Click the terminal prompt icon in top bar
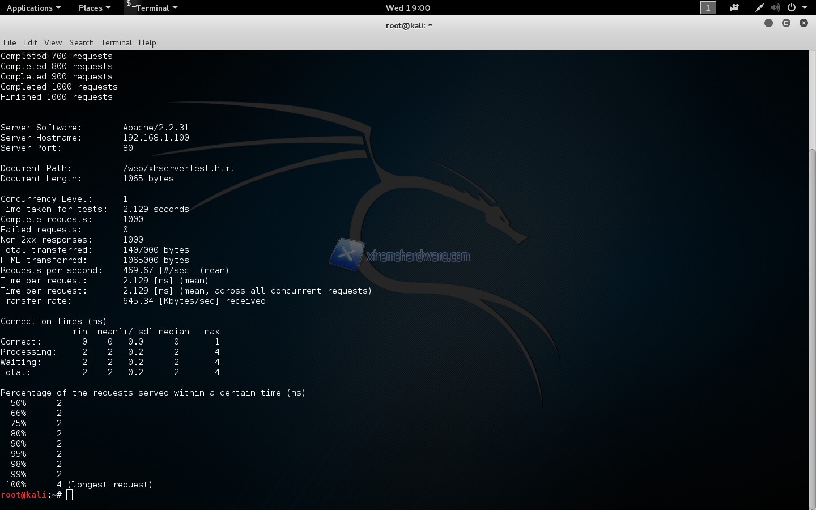Screen dimensions: 816x510 [x=130, y=6]
